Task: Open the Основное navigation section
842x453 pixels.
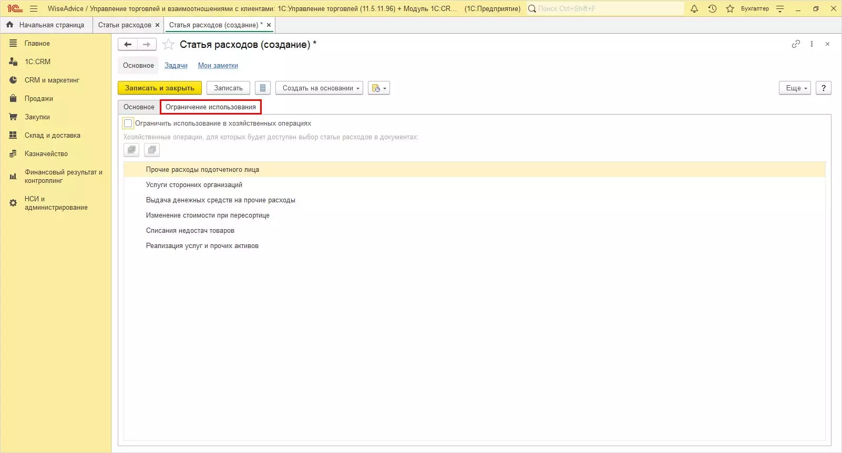Action: pyautogui.click(x=138, y=66)
